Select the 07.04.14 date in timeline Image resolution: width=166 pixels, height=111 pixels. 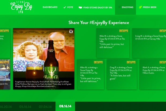click(x=45, y=107)
